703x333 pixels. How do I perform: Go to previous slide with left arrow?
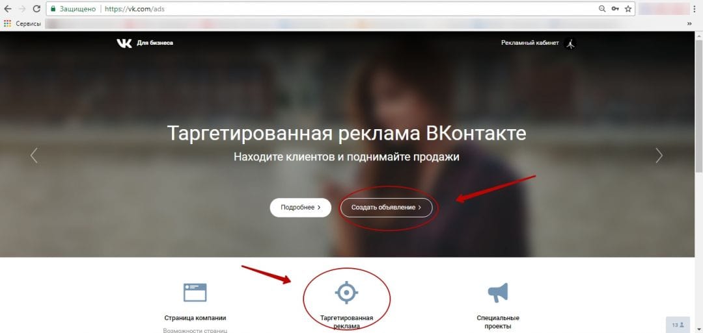point(34,155)
